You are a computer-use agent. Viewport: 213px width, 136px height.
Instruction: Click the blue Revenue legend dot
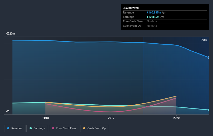coord(8,128)
